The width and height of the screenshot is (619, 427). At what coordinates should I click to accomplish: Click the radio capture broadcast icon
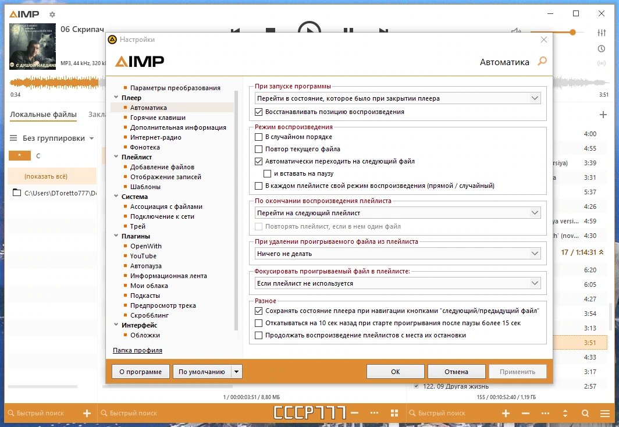point(602,63)
